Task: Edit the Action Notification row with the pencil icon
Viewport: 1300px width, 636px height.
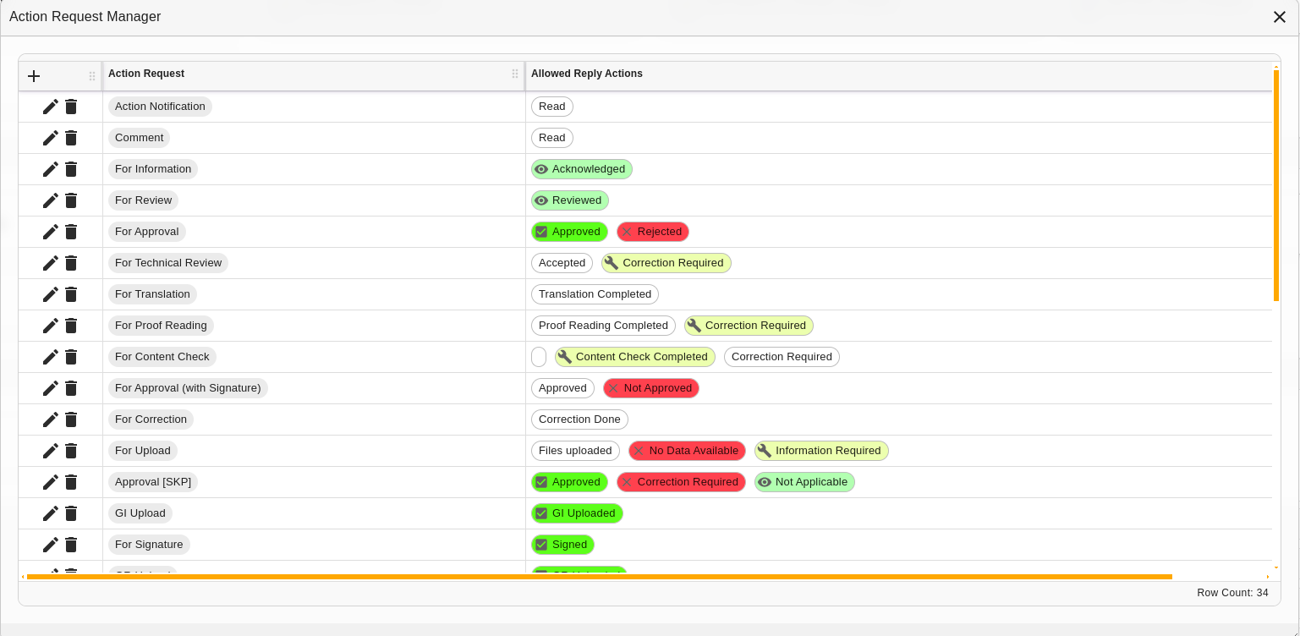Action: tap(50, 107)
